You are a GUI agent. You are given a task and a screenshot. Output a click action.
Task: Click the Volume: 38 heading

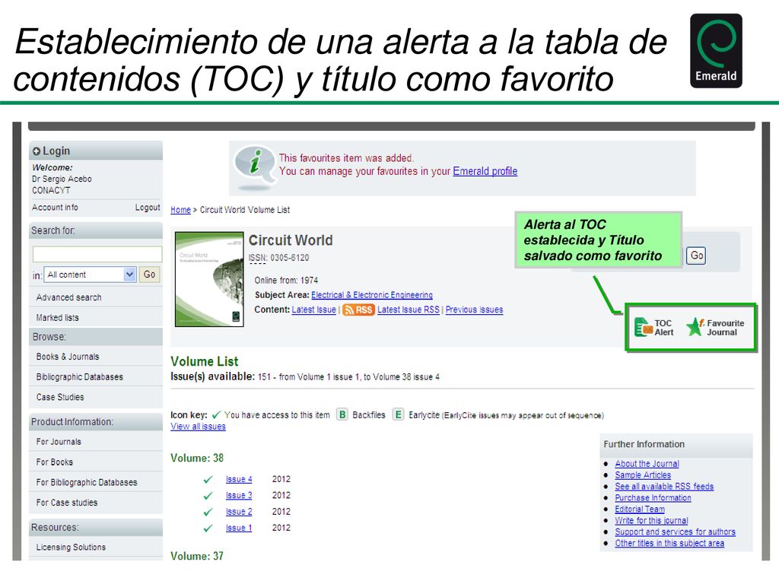(197, 459)
